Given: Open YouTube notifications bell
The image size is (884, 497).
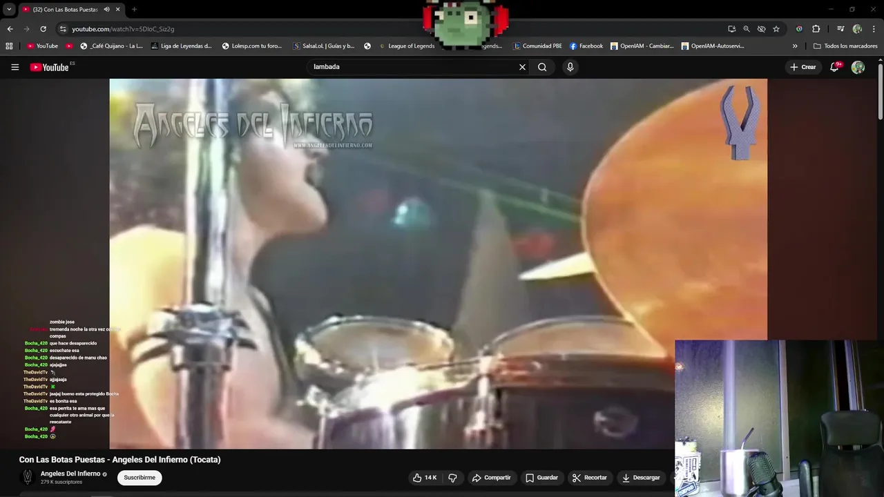Looking at the screenshot, I should [834, 67].
